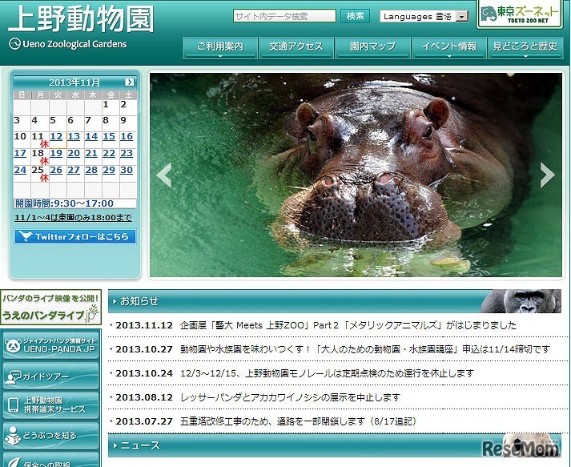The height and width of the screenshot is (467, 571).
Task: Click the Twitterフォローはこちら button
Action: coord(75,236)
